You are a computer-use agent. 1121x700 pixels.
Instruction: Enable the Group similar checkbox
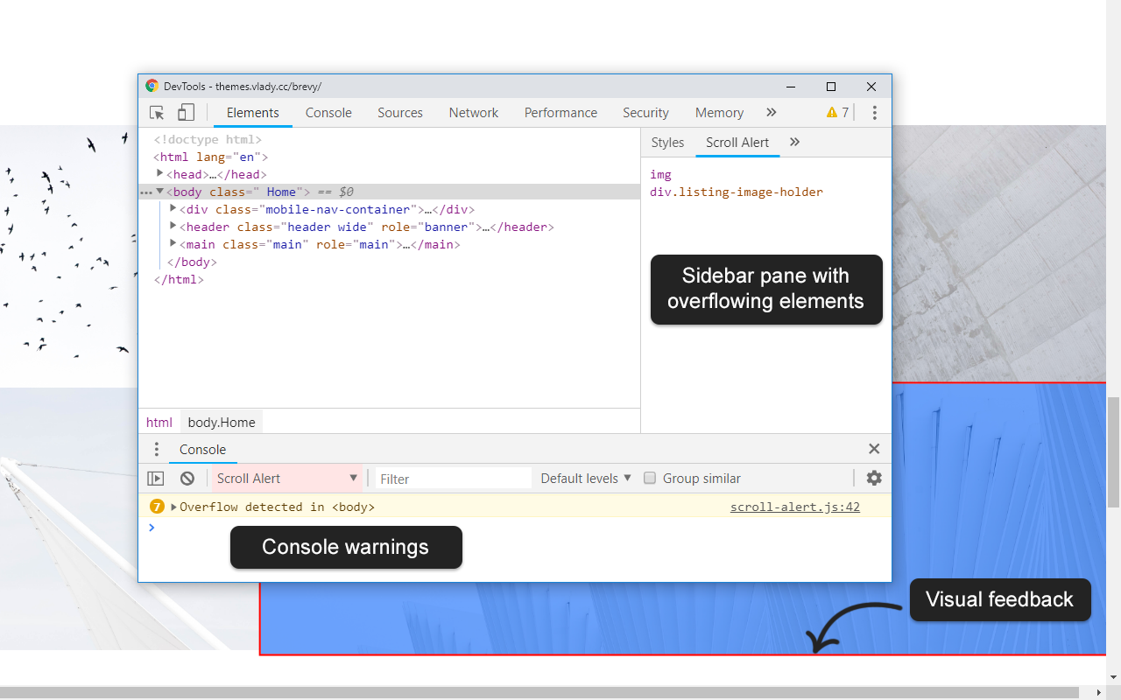[650, 478]
